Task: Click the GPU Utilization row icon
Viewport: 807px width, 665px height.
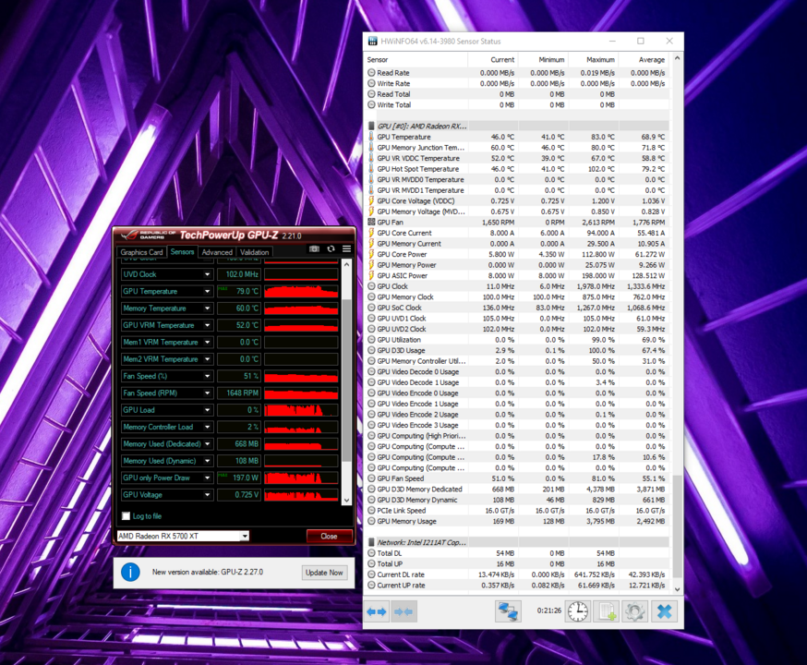Action: point(371,340)
